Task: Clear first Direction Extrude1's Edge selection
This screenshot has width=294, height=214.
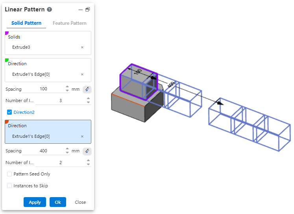Action: click(82, 74)
